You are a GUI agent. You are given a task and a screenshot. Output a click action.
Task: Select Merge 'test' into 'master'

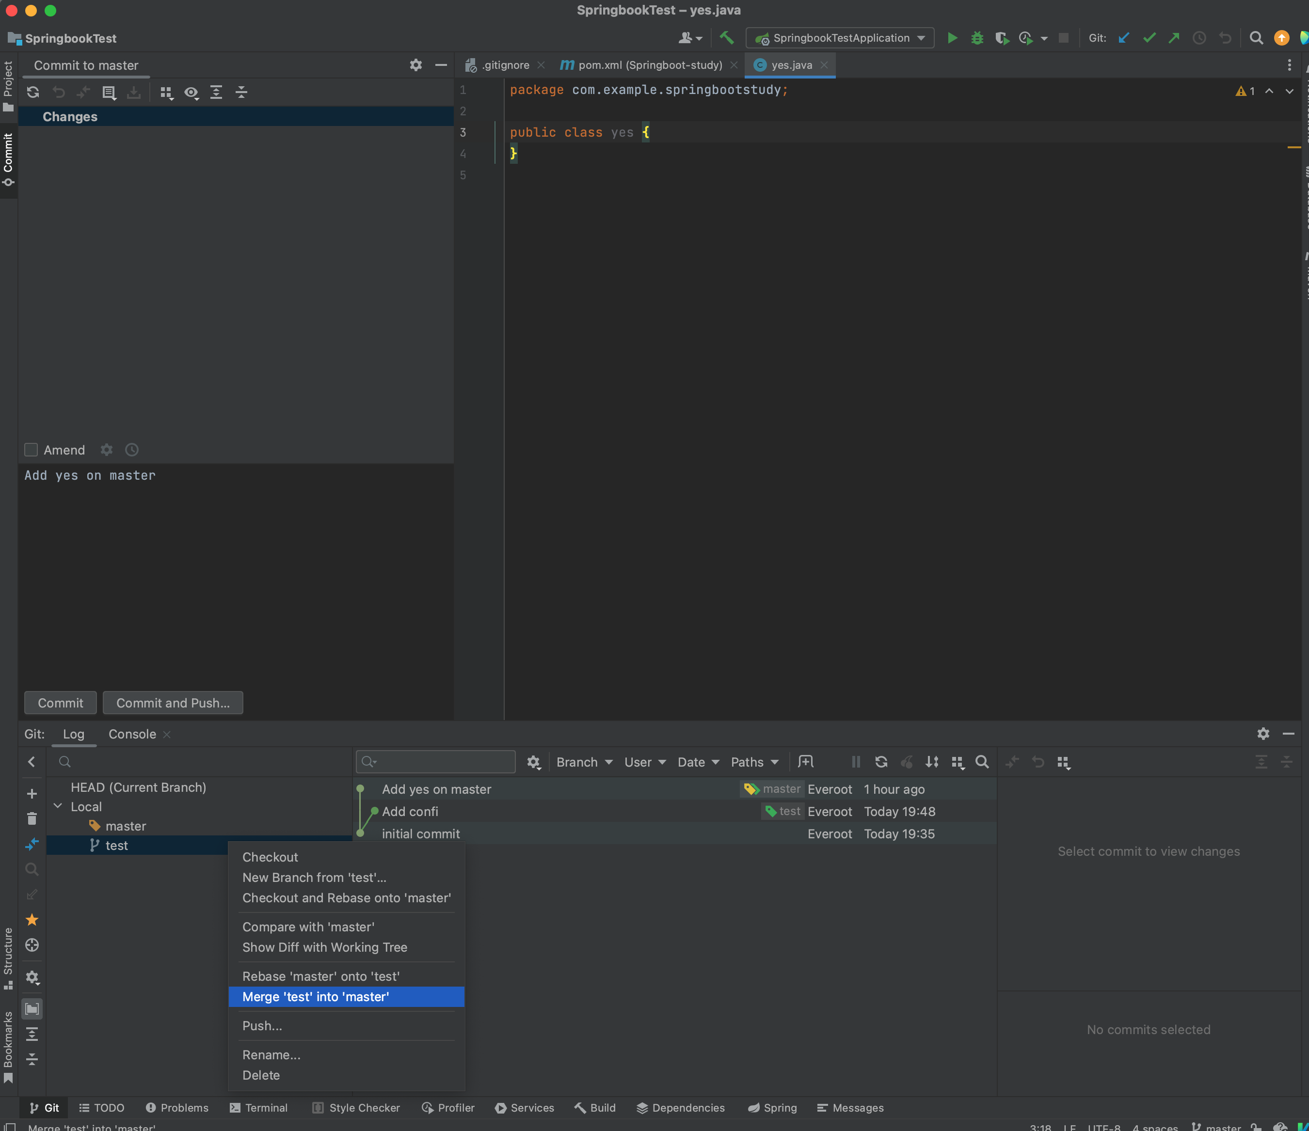coord(346,996)
